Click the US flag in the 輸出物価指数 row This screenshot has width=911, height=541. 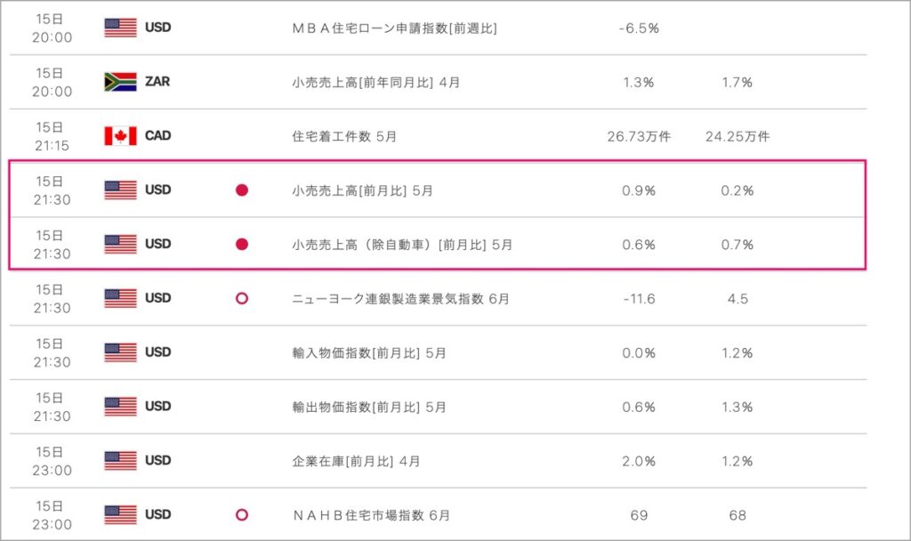tap(120, 407)
